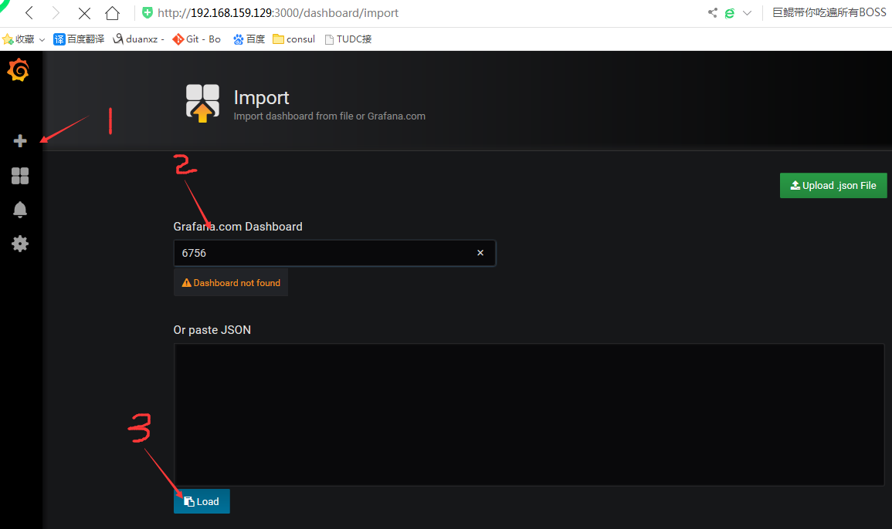The image size is (892, 529).
Task: Click the browser address bar URL
Action: pyautogui.click(x=277, y=12)
